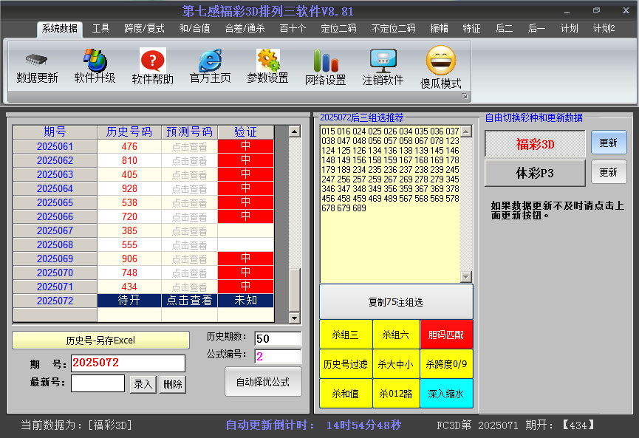Viewport: 639px width, 438px height.
Task: Click 历史号过滤 button
Action: click(346, 364)
